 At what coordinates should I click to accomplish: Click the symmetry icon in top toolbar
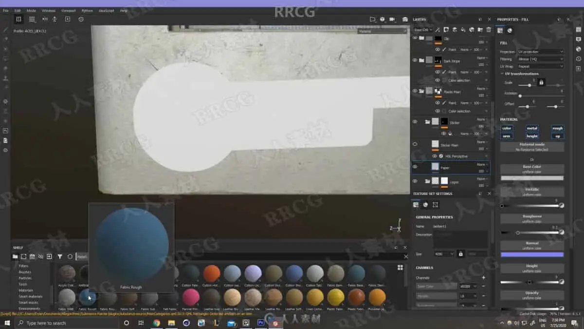tap(45, 19)
